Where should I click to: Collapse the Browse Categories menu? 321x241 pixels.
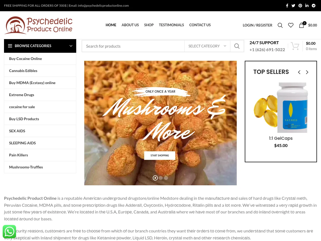[71, 46]
